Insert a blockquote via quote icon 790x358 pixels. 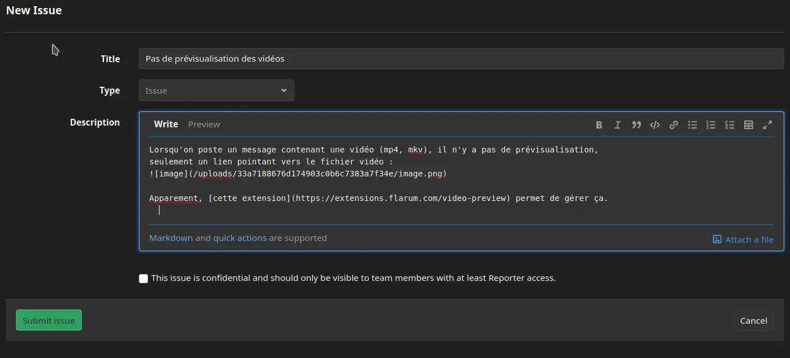coord(636,125)
